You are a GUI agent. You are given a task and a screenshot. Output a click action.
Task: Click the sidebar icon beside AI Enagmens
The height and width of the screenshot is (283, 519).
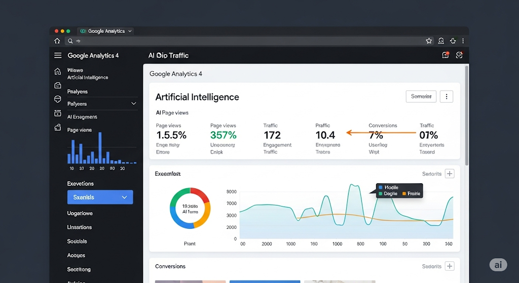[x=58, y=113]
